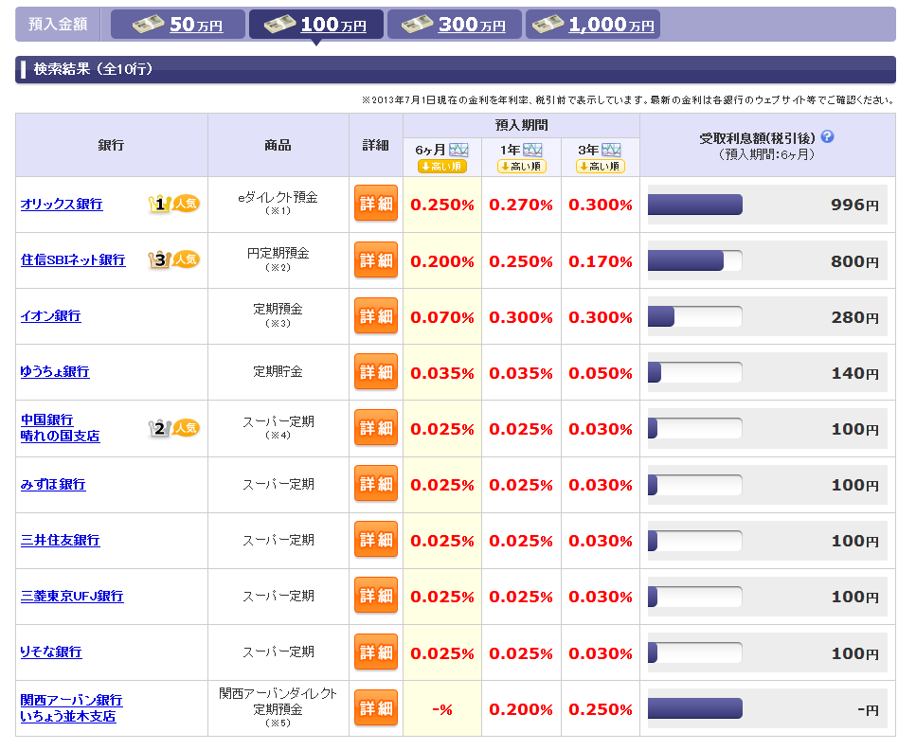Open the 3年 rate chart icon
This screenshot has width=898, height=750.
point(611,150)
